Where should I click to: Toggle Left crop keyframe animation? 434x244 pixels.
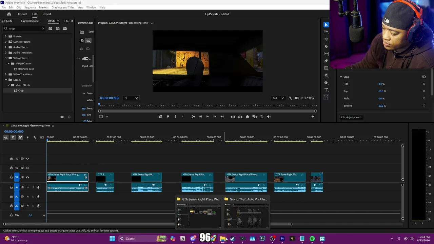pos(424,84)
